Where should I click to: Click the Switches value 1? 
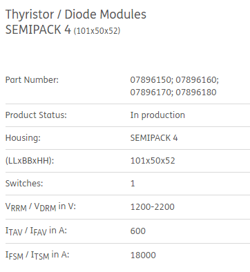click(133, 184)
